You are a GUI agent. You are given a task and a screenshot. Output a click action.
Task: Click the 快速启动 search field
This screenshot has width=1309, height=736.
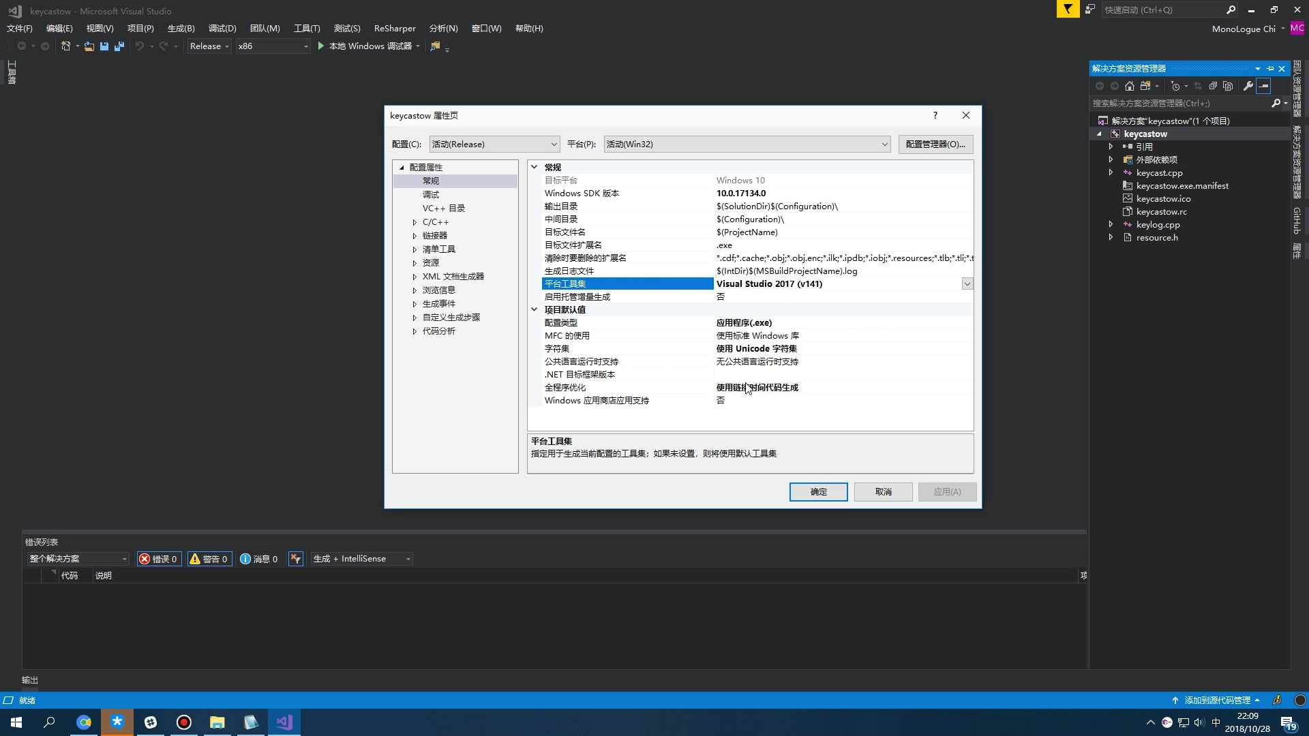[x=1162, y=10]
